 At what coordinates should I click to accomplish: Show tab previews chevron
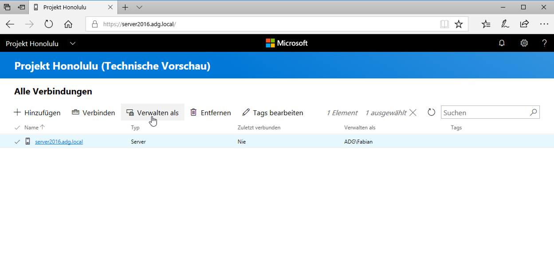(139, 8)
